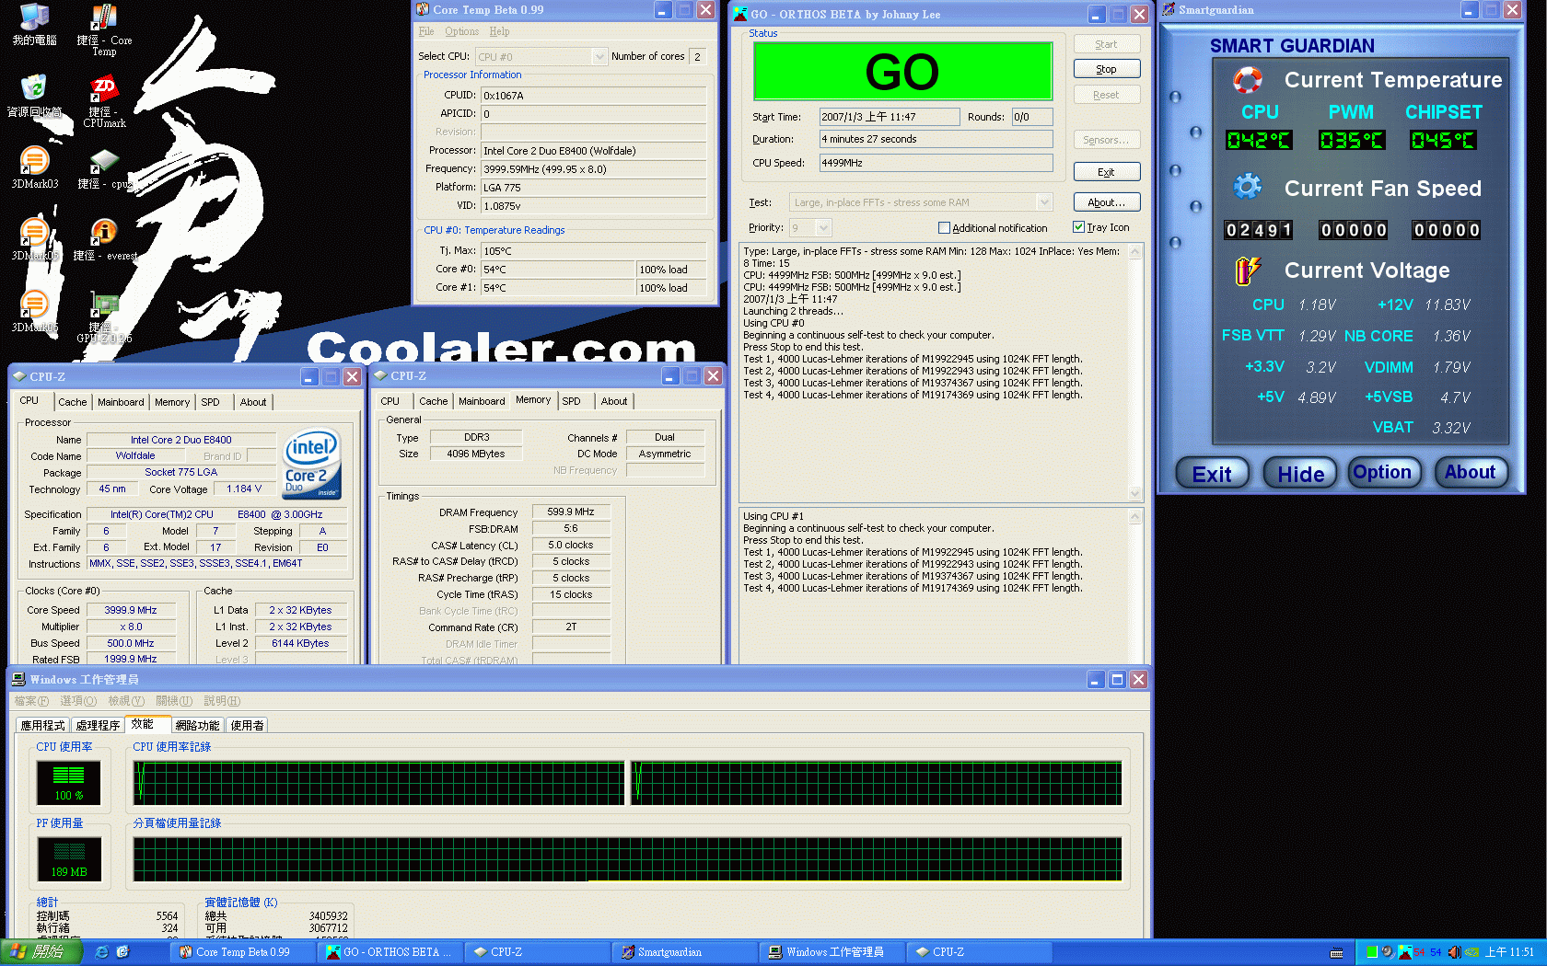Switch to the 應用程式 tab in Task Manager
This screenshot has width=1547, height=966.
pyautogui.click(x=43, y=725)
